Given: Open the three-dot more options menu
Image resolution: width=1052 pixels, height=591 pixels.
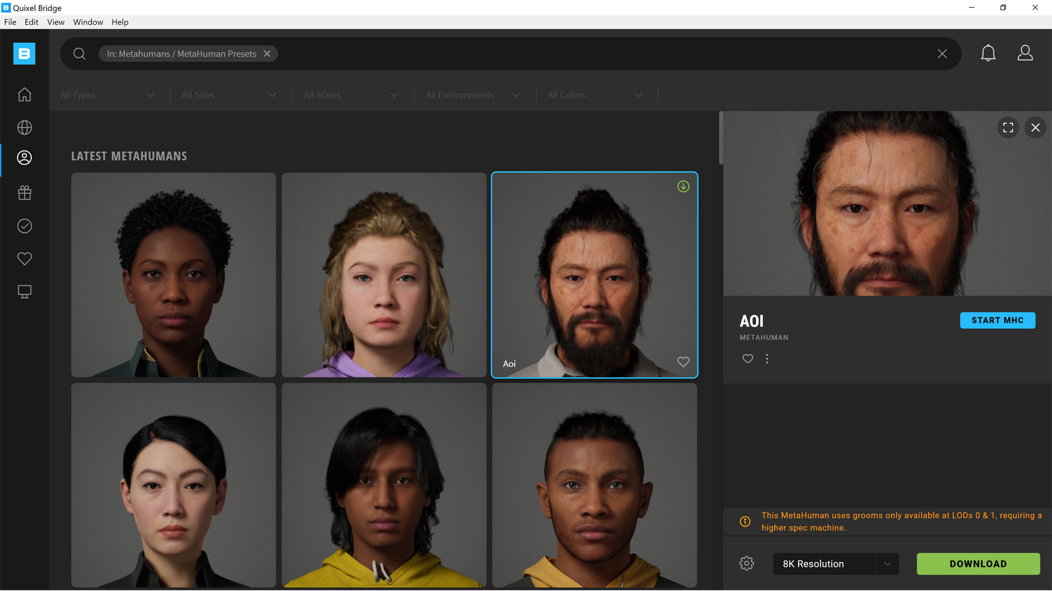Looking at the screenshot, I should [767, 358].
